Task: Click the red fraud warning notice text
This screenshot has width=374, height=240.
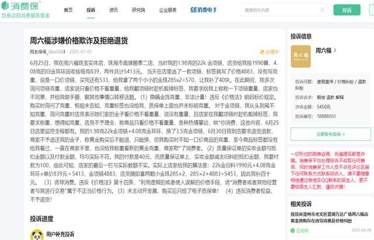Action: 330,170
